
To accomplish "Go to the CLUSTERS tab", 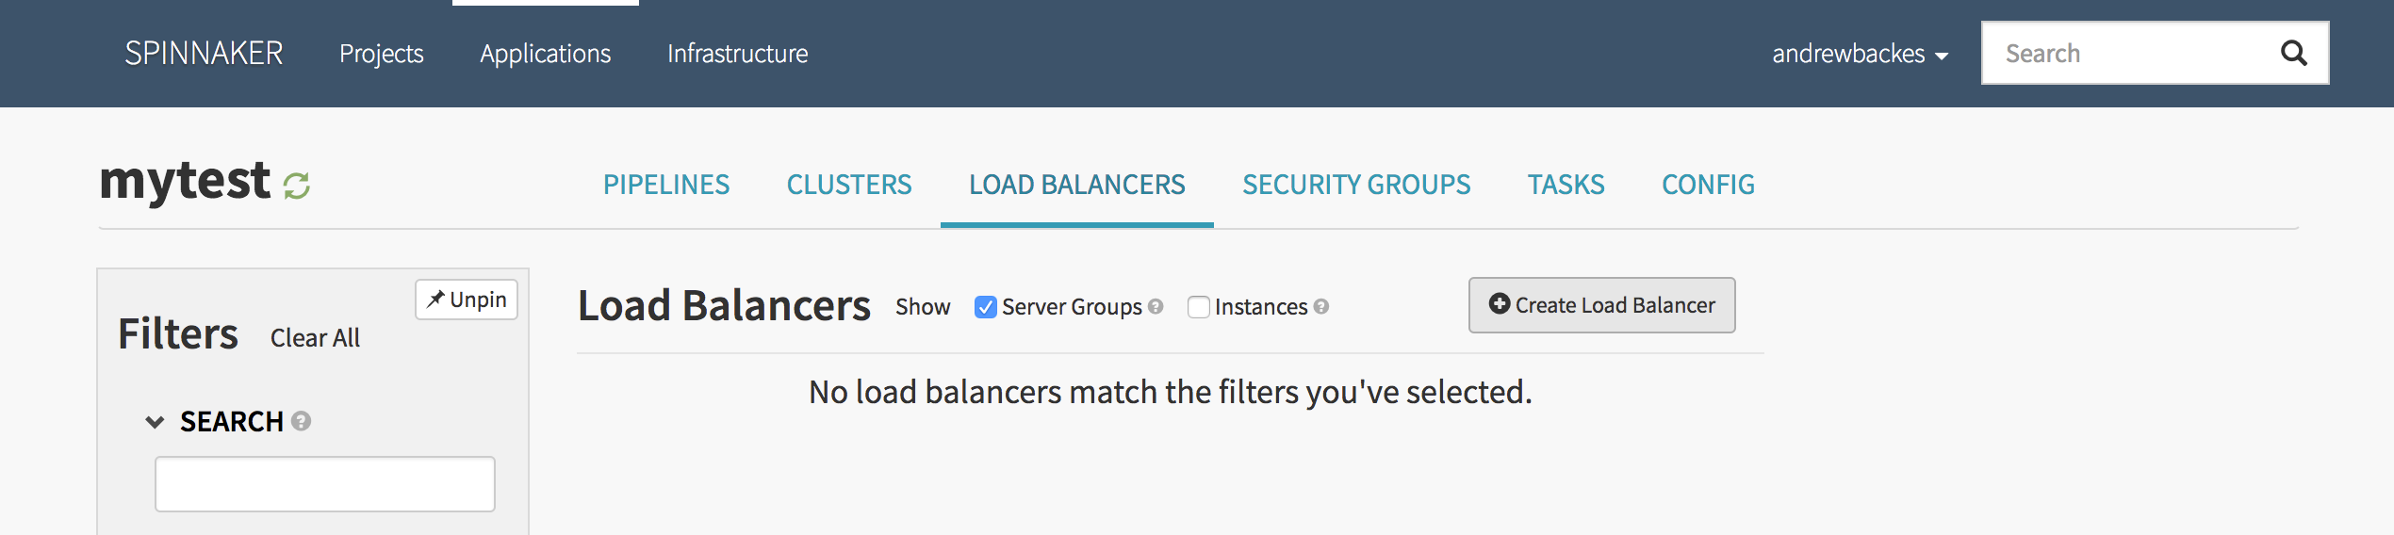I will pyautogui.click(x=849, y=185).
